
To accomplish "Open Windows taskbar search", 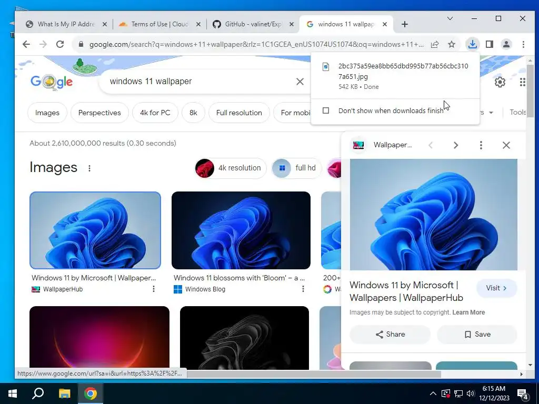I will [x=38, y=393].
